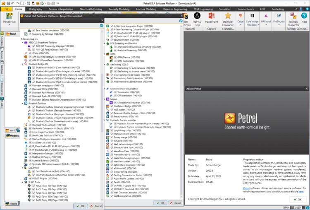The height and width of the screenshot is (210, 310).
Task: Click the undo icon in quick access toolbar
Action: (x=13, y=3)
